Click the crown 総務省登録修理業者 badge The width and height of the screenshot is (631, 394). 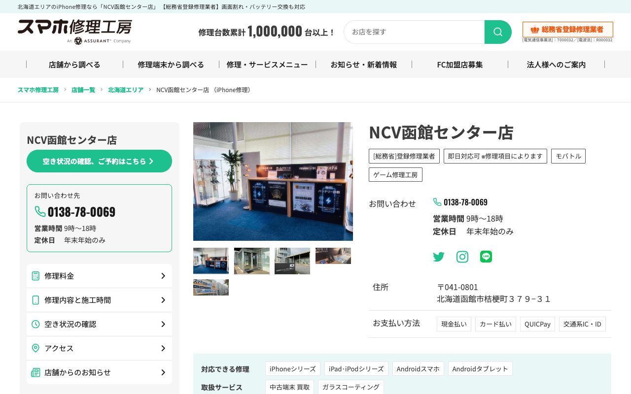click(x=568, y=30)
